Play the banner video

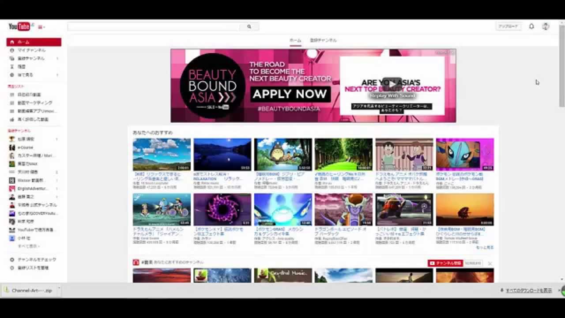(x=392, y=83)
